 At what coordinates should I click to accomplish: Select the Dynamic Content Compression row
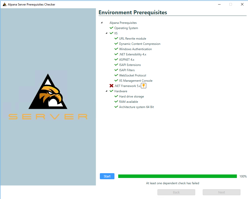pyautogui.click(x=140, y=44)
